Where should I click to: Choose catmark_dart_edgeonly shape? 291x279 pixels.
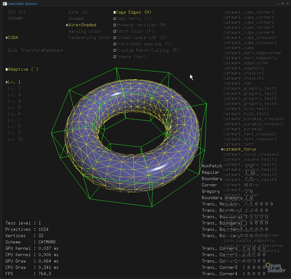(x=250, y=58)
